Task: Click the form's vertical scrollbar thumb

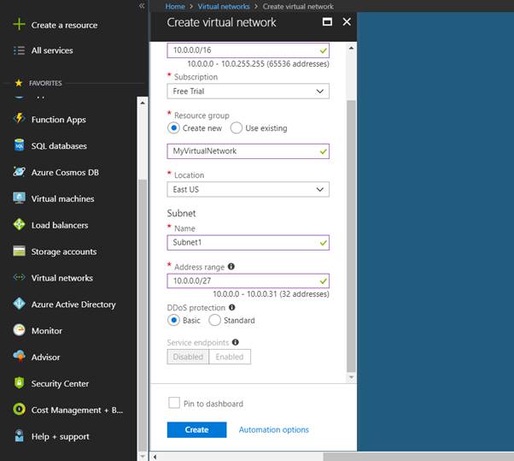Action: 351,236
